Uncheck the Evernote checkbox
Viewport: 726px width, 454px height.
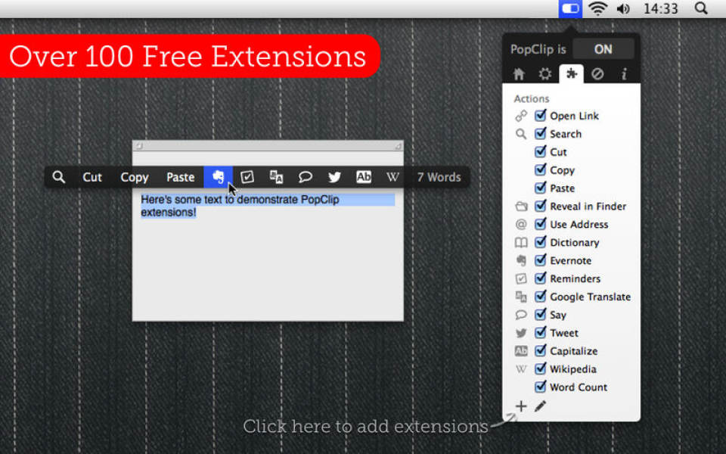540,260
